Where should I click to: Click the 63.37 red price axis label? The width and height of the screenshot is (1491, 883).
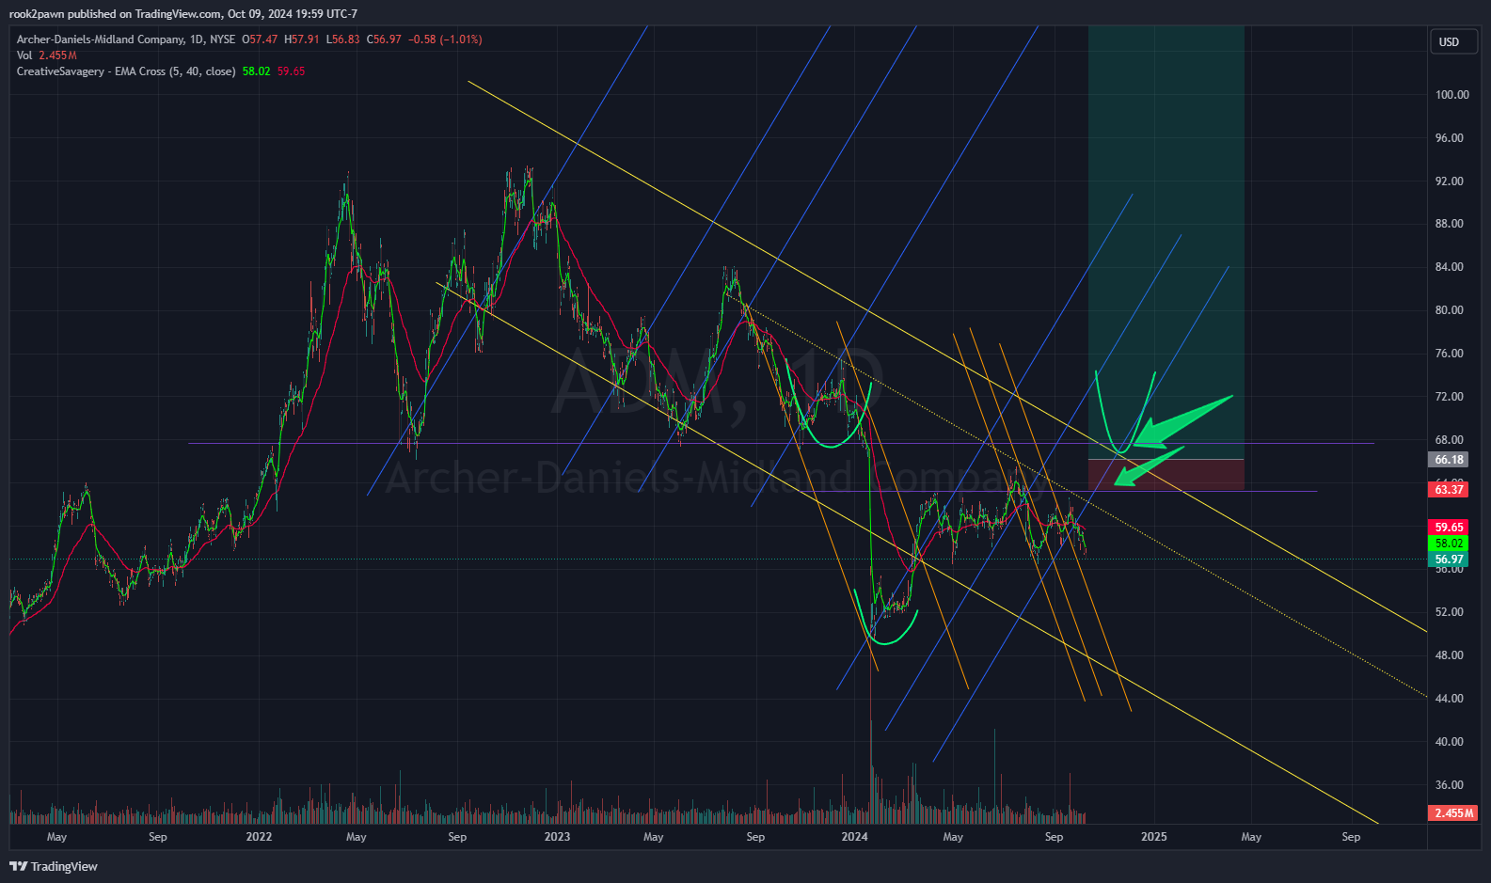1449,489
